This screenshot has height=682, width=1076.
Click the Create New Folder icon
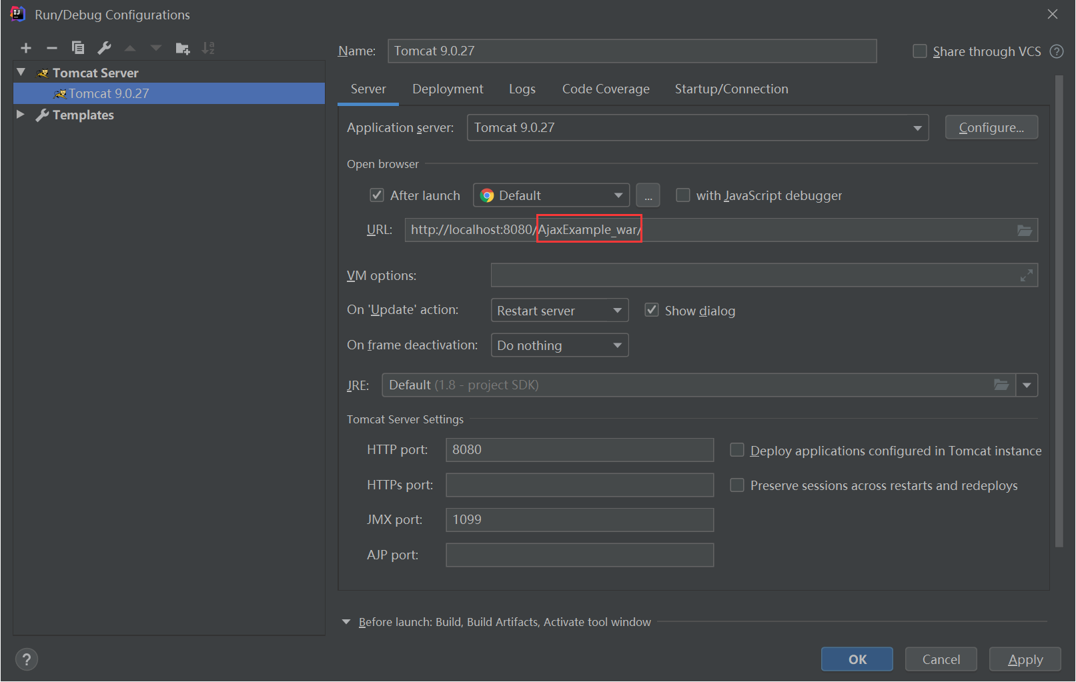pos(182,48)
